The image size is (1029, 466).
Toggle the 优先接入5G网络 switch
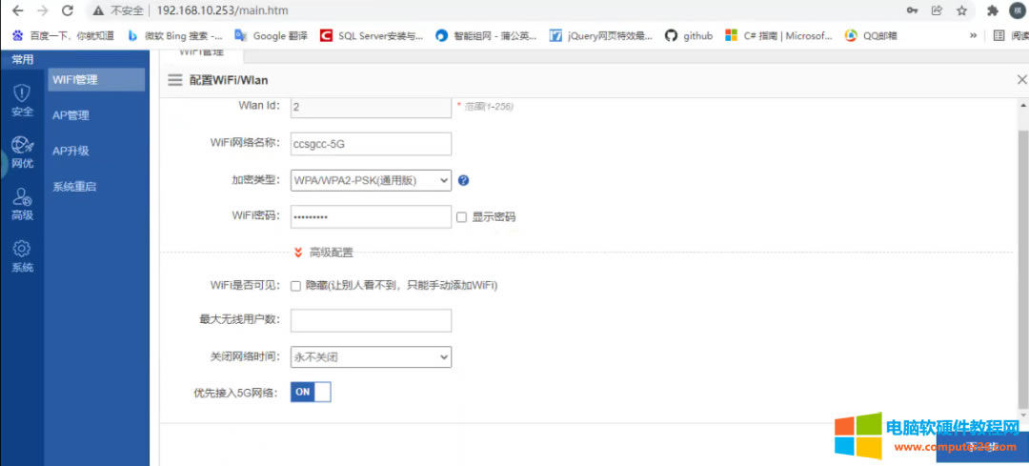click(311, 392)
